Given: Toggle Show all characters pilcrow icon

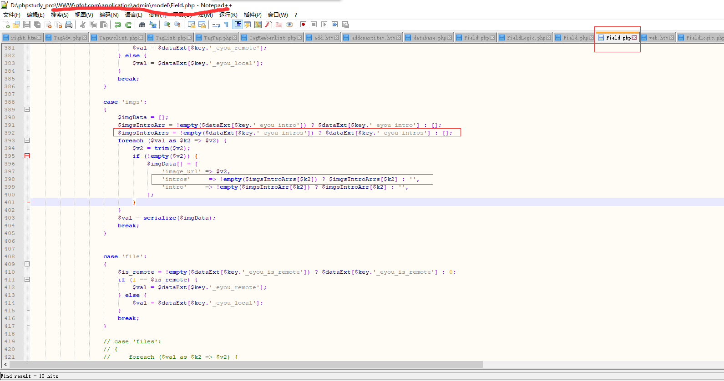Looking at the screenshot, I should point(226,25).
